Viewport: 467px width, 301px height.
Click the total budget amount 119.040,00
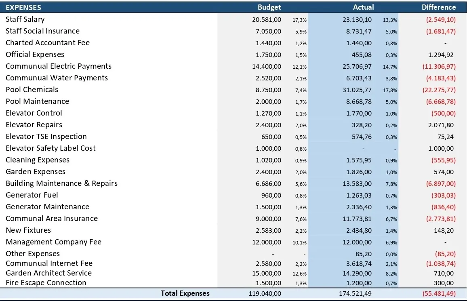(265, 294)
